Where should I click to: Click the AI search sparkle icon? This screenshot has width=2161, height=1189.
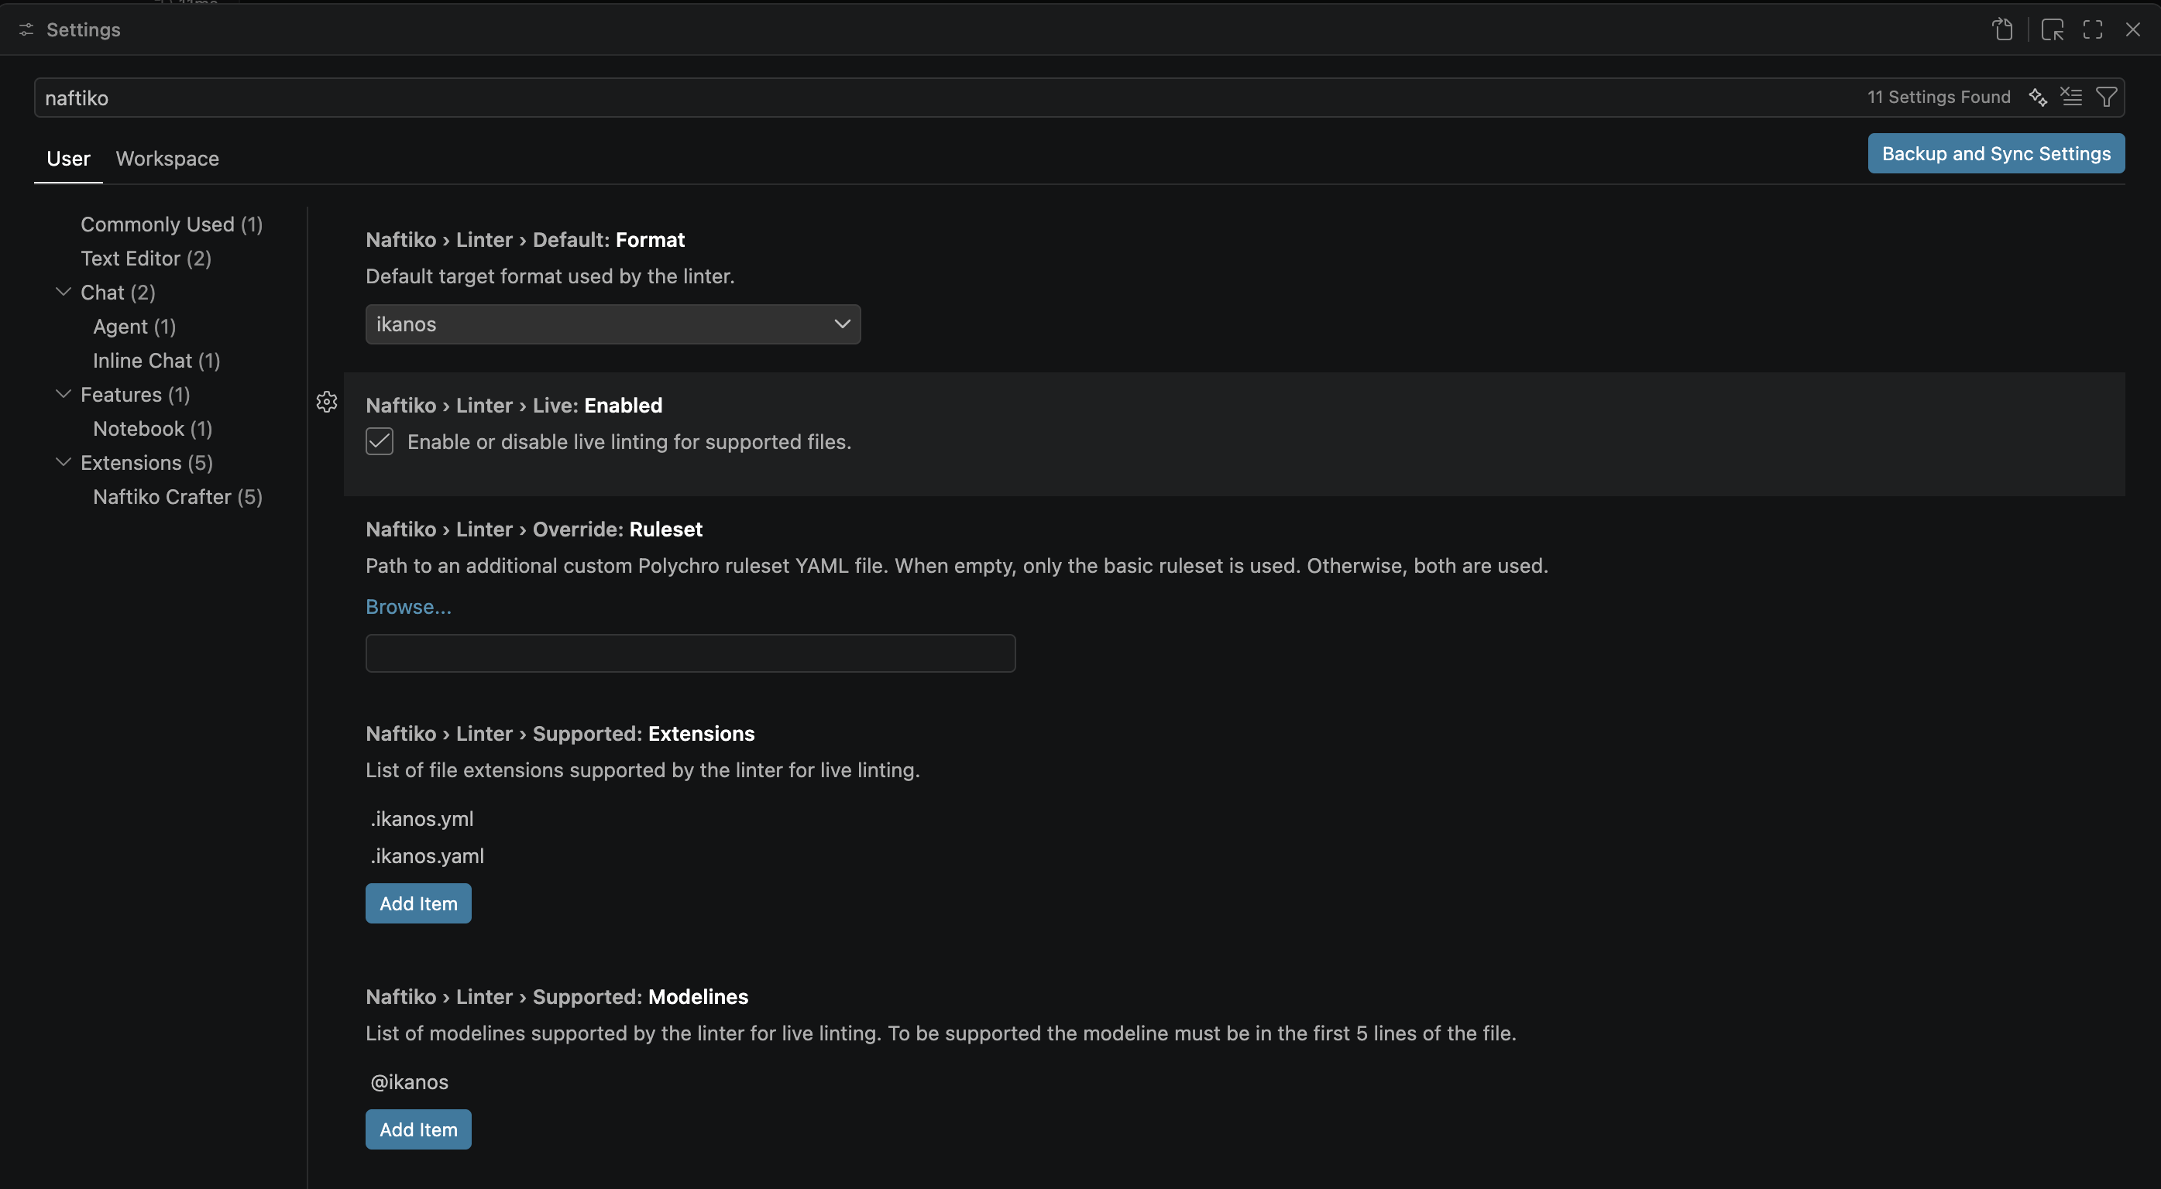[x=2038, y=98]
